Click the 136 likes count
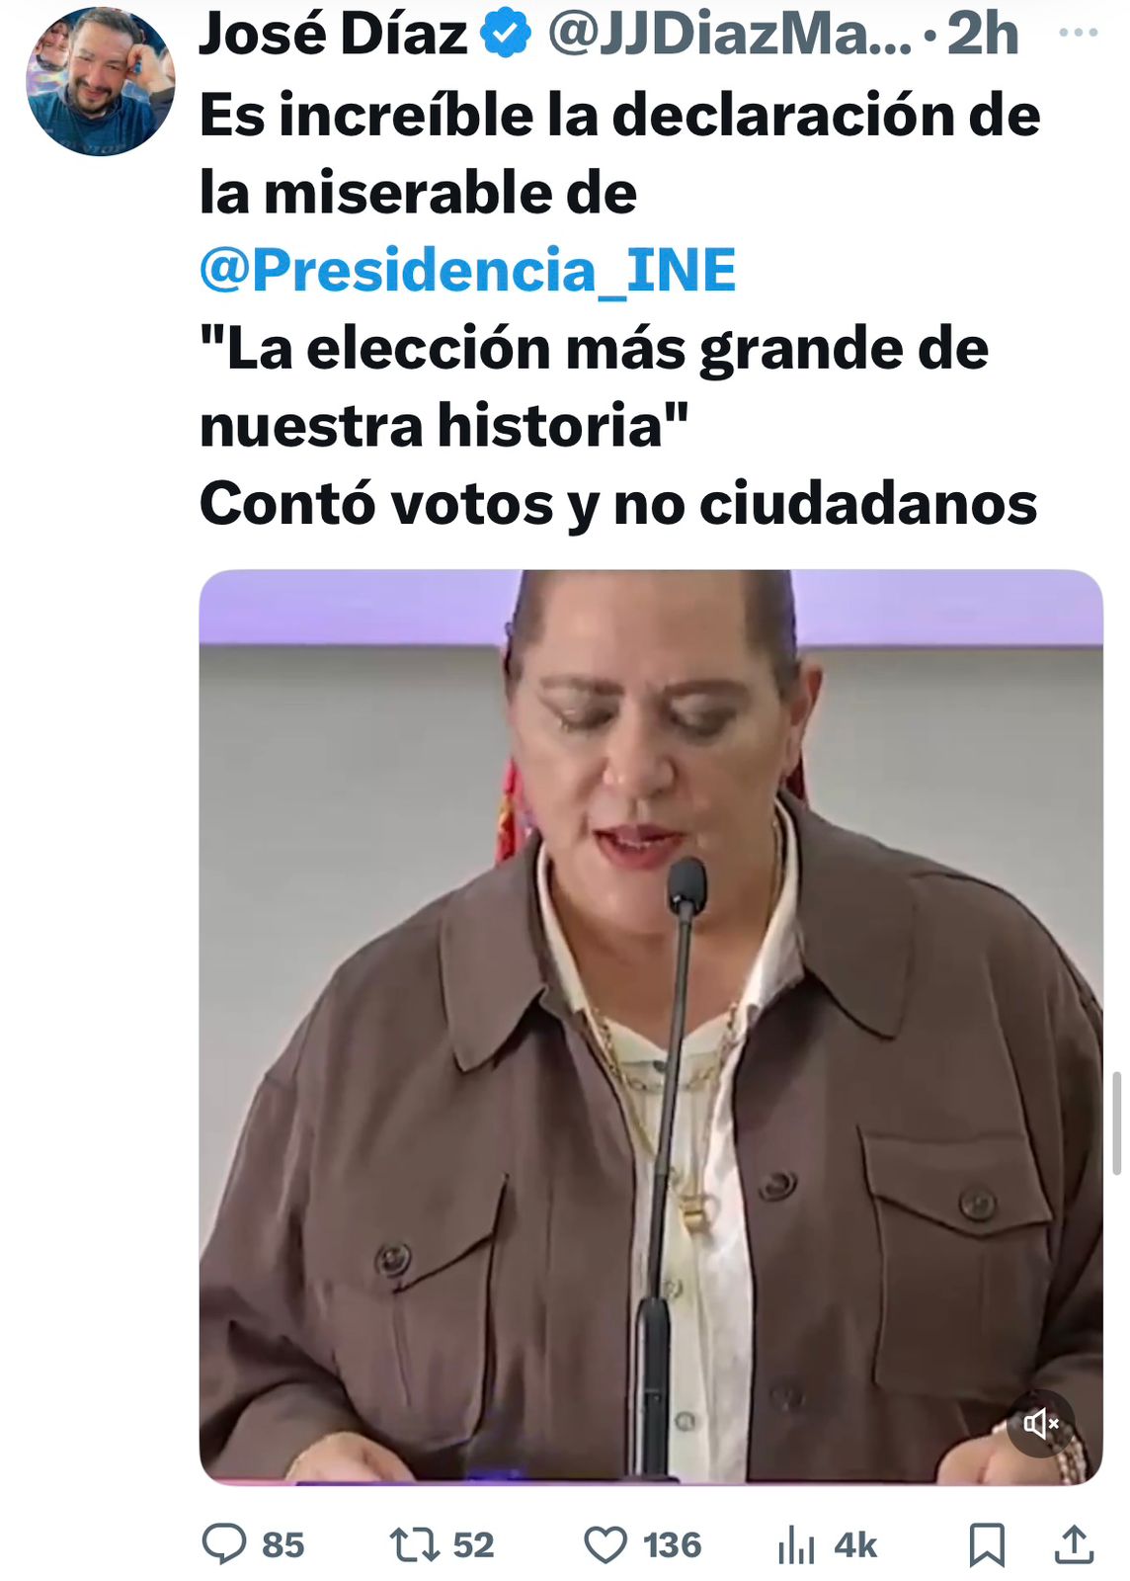This screenshot has width=1130, height=1581. pyautogui.click(x=672, y=1544)
